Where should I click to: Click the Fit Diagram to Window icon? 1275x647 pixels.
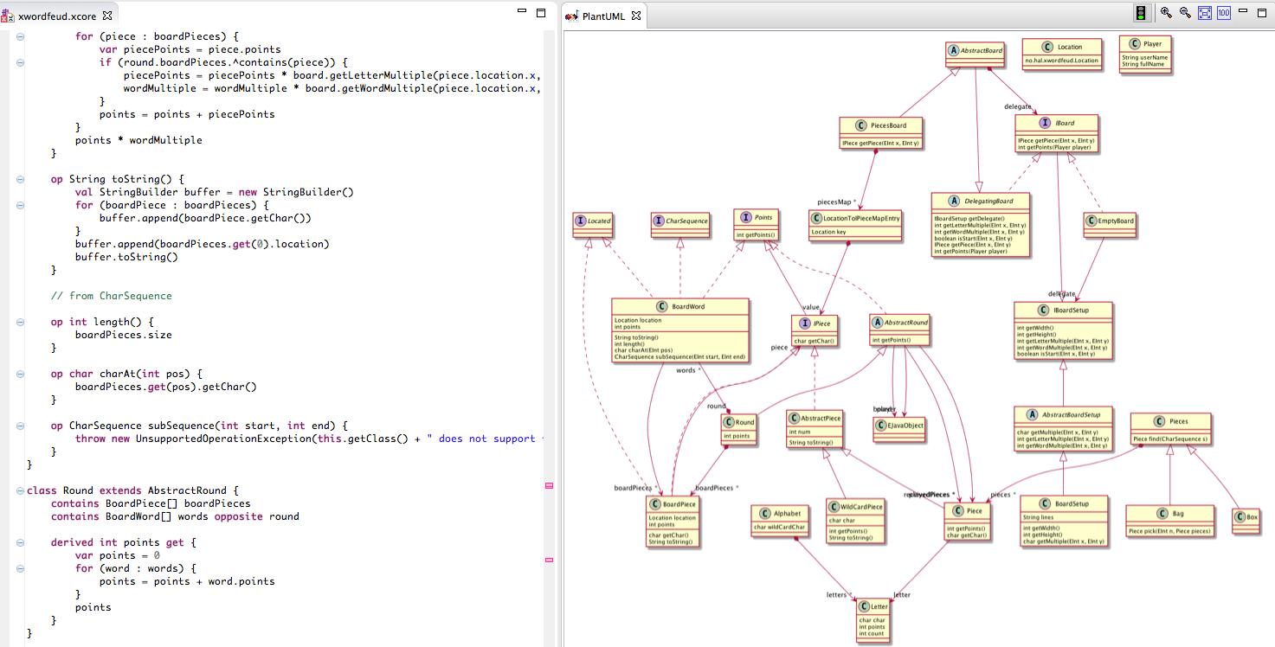tap(1204, 12)
